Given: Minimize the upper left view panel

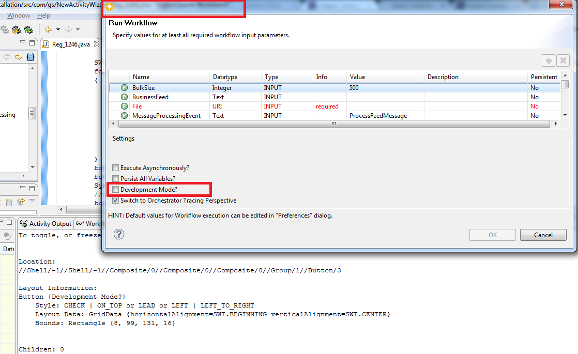Looking at the screenshot, I should [x=22, y=42].
